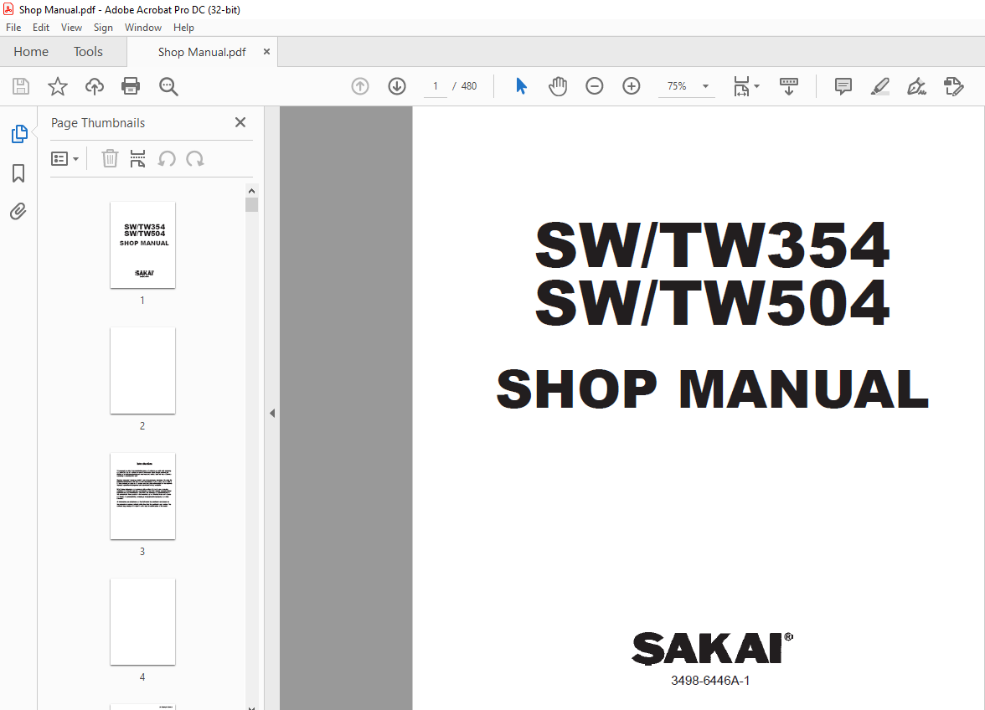
Task: Select page 1 thumbnail
Action: tap(142, 244)
